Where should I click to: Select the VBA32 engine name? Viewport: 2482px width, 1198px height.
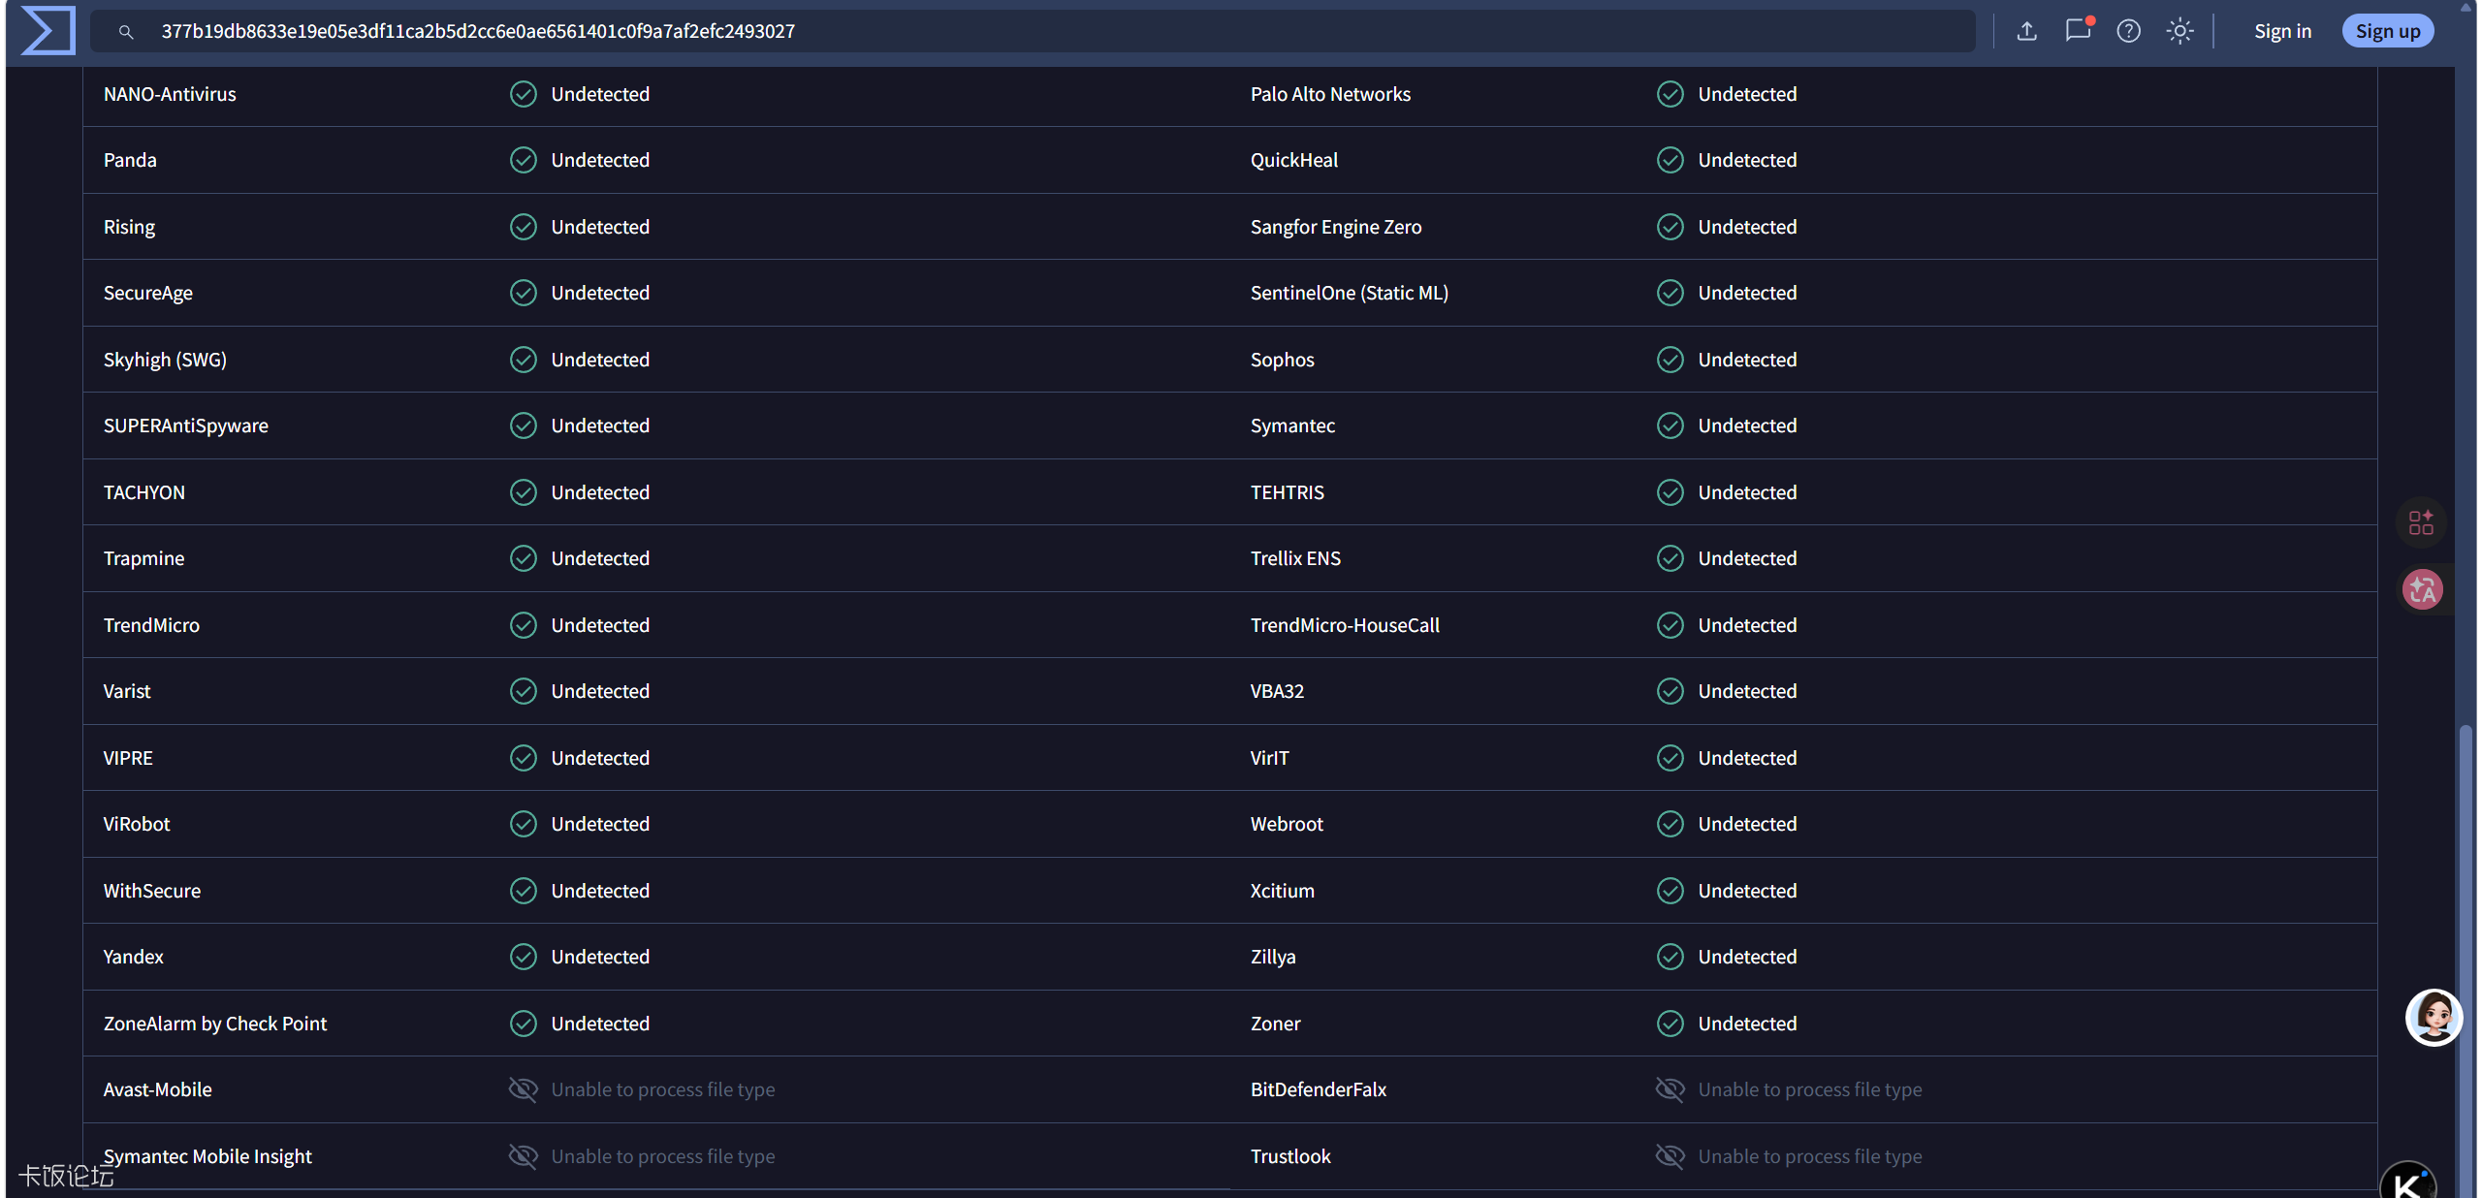1278,691
